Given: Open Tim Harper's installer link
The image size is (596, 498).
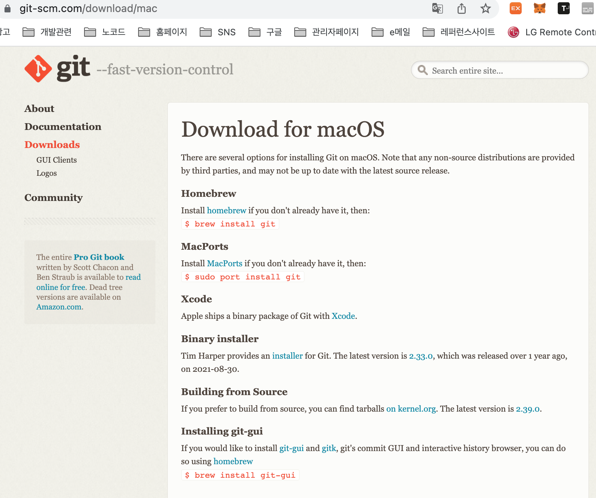Looking at the screenshot, I should point(287,356).
